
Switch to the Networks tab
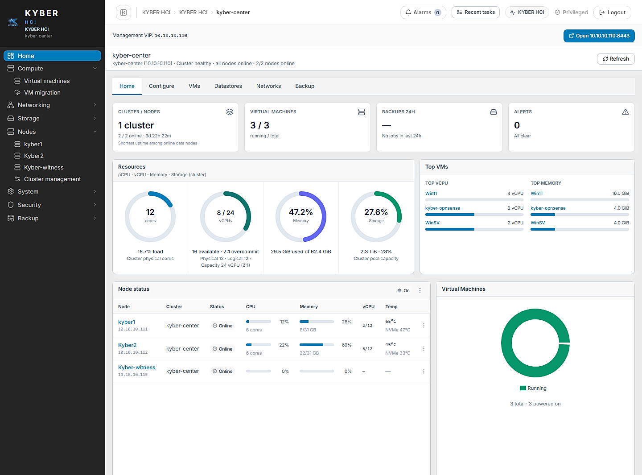point(268,86)
